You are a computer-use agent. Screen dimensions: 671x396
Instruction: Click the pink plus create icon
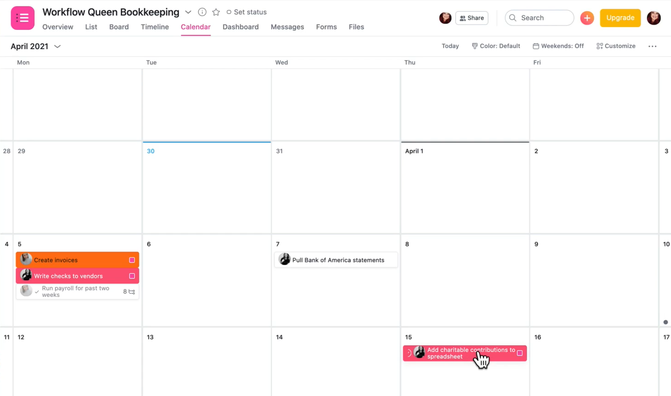coord(587,18)
